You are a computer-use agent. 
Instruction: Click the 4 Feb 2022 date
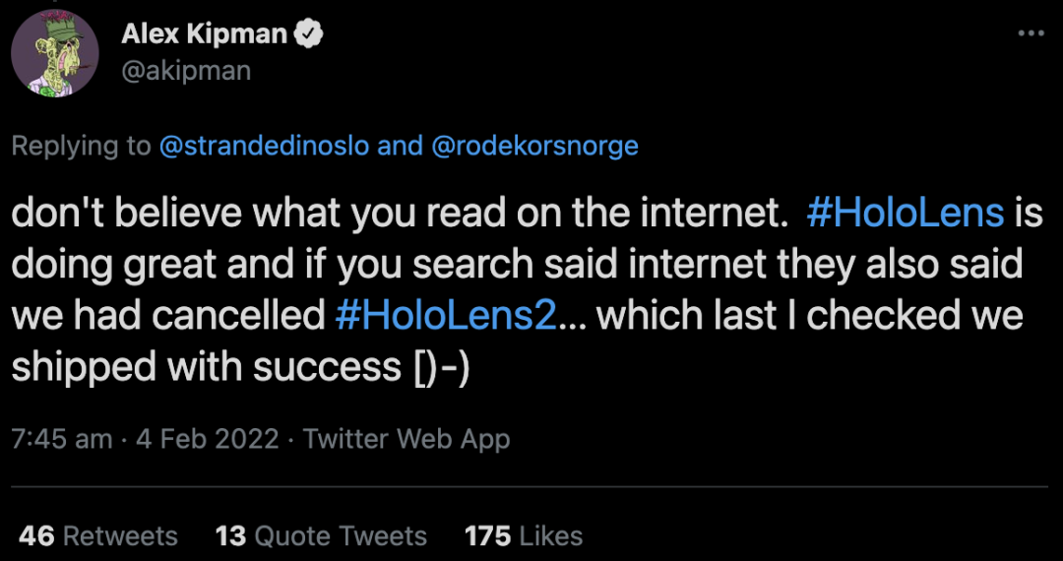(x=208, y=438)
